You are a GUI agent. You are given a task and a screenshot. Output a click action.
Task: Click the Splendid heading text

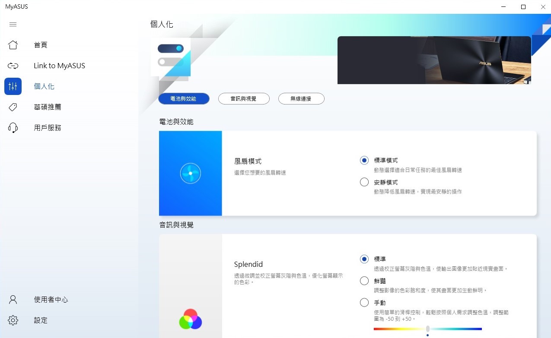(x=248, y=264)
